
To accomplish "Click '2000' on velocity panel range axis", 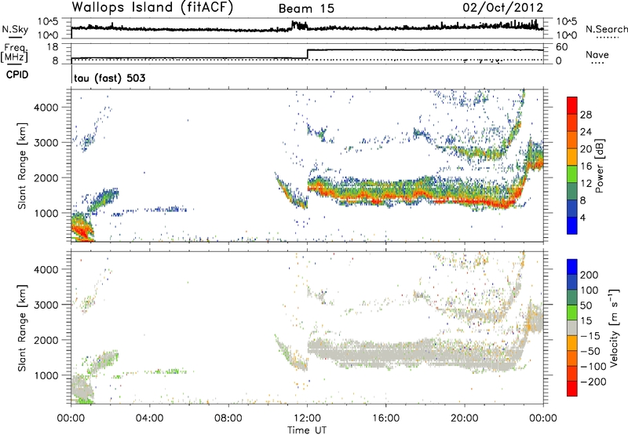I will pyautogui.click(x=46, y=340).
